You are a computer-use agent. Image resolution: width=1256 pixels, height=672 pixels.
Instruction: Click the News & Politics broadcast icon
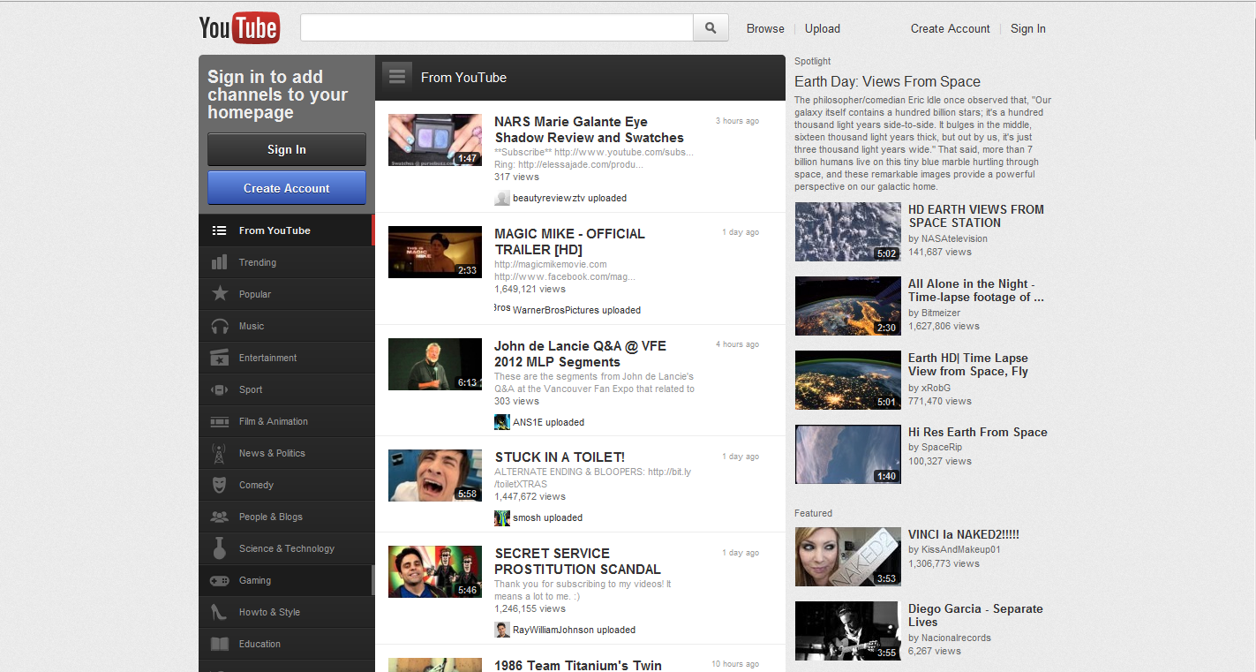pyautogui.click(x=221, y=453)
